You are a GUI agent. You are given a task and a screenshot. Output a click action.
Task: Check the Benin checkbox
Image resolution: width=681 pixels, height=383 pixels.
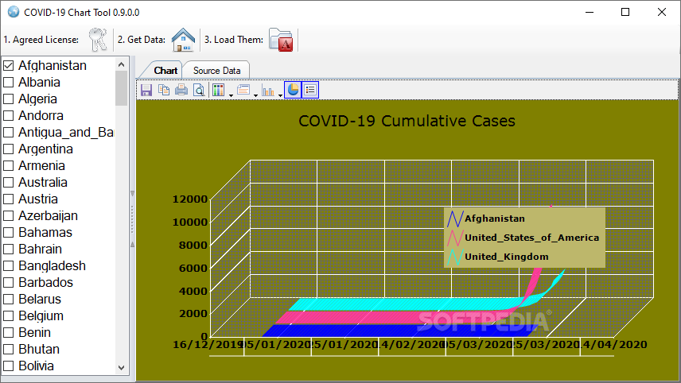click(8, 333)
